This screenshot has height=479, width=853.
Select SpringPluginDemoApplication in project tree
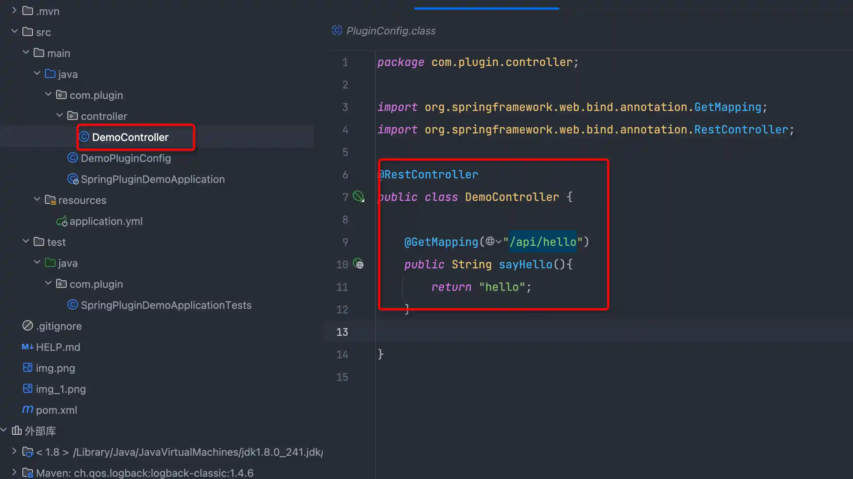click(x=152, y=179)
